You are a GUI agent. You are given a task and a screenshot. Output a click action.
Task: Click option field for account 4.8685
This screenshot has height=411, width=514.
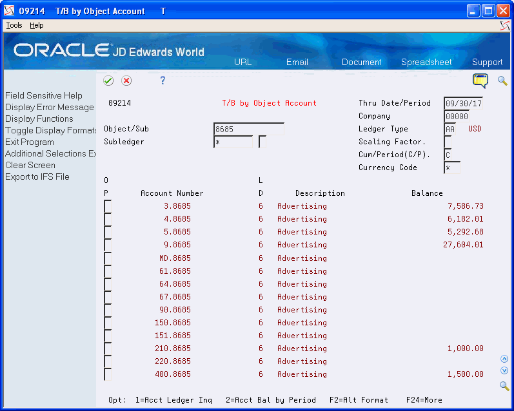108,219
